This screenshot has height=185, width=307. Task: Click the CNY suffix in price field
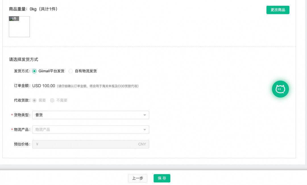[142, 144]
